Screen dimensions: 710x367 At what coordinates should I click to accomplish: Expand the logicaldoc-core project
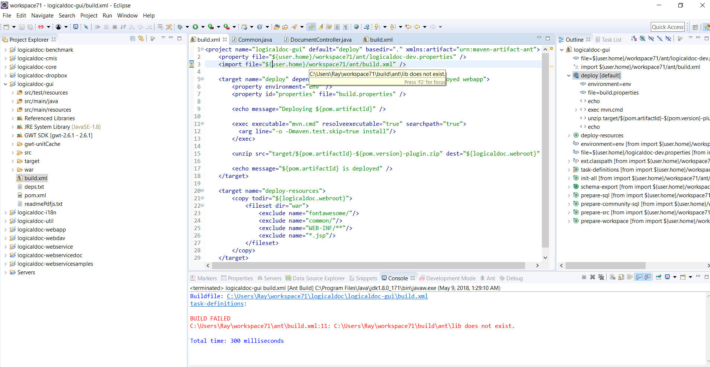[5, 67]
